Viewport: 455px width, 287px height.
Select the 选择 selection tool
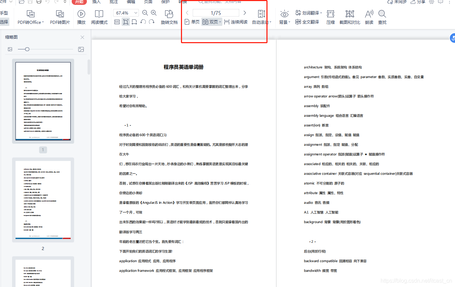pyautogui.click(x=4, y=22)
